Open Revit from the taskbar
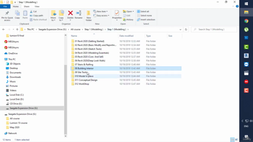253x142 pixels. click(246, 56)
